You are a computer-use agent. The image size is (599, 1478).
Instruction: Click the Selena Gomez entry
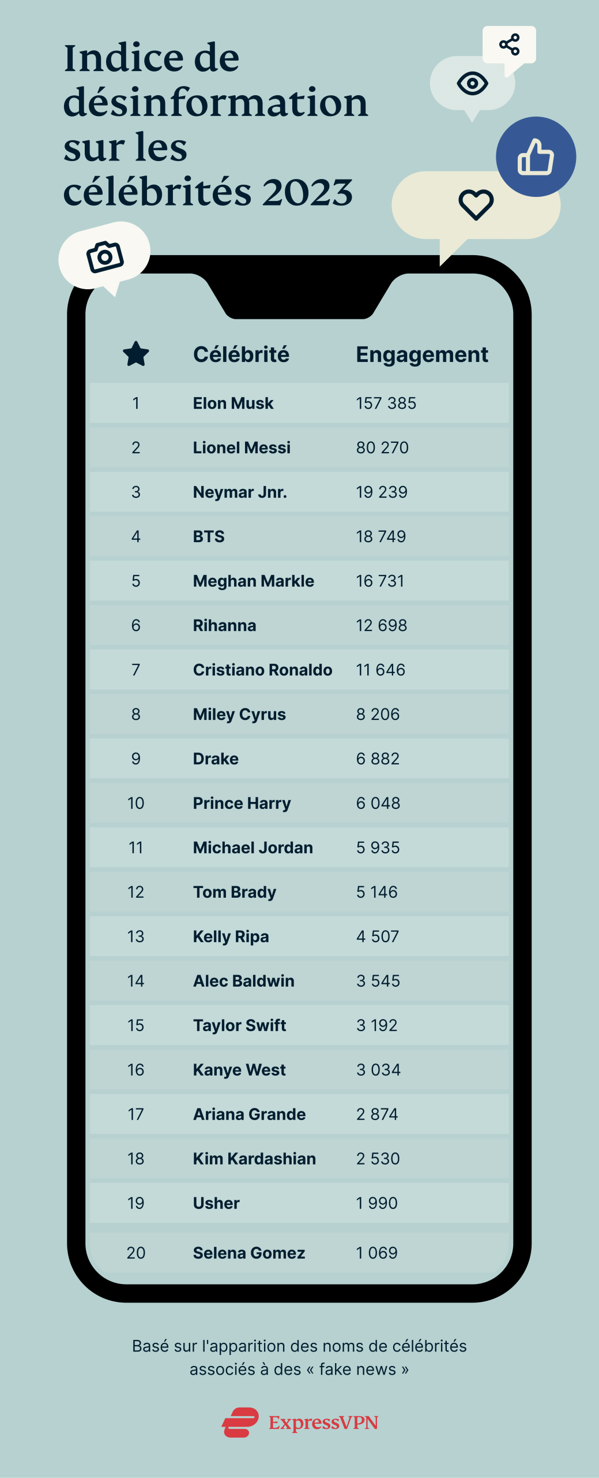(x=248, y=1253)
